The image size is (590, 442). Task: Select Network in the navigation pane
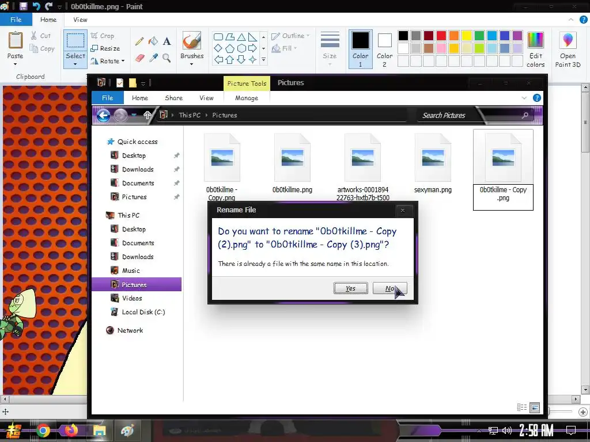[x=130, y=330]
